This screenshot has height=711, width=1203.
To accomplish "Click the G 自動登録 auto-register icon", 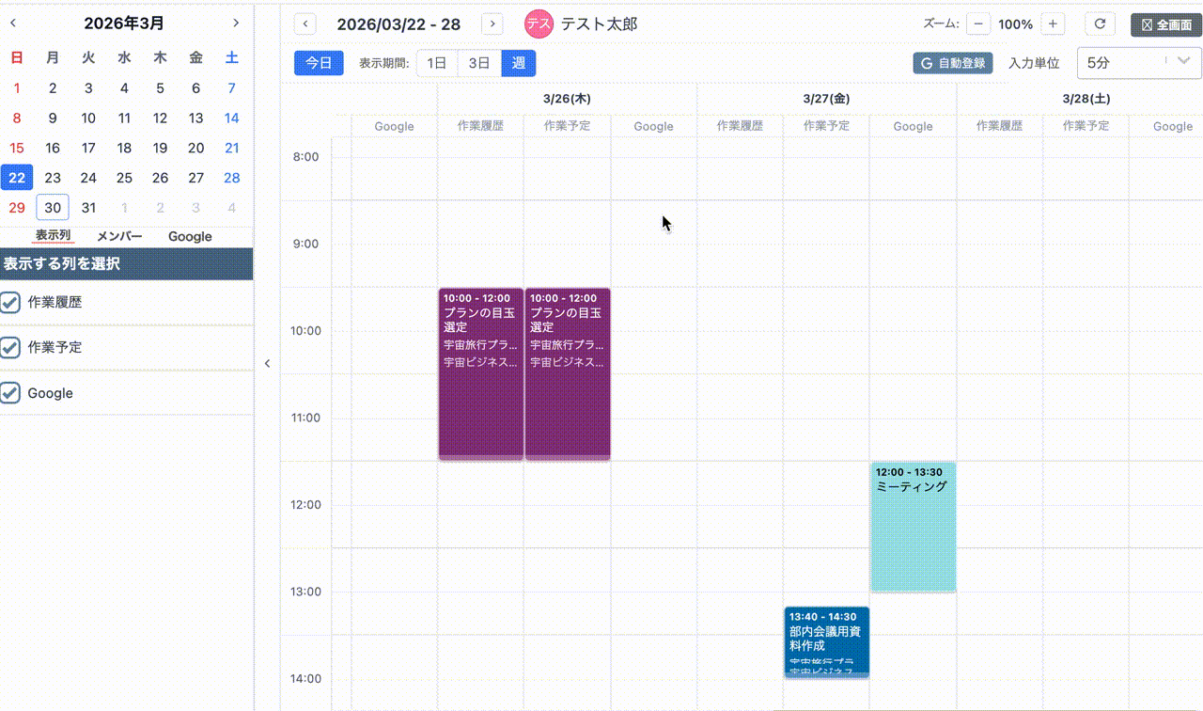I will tap(951, 63).
